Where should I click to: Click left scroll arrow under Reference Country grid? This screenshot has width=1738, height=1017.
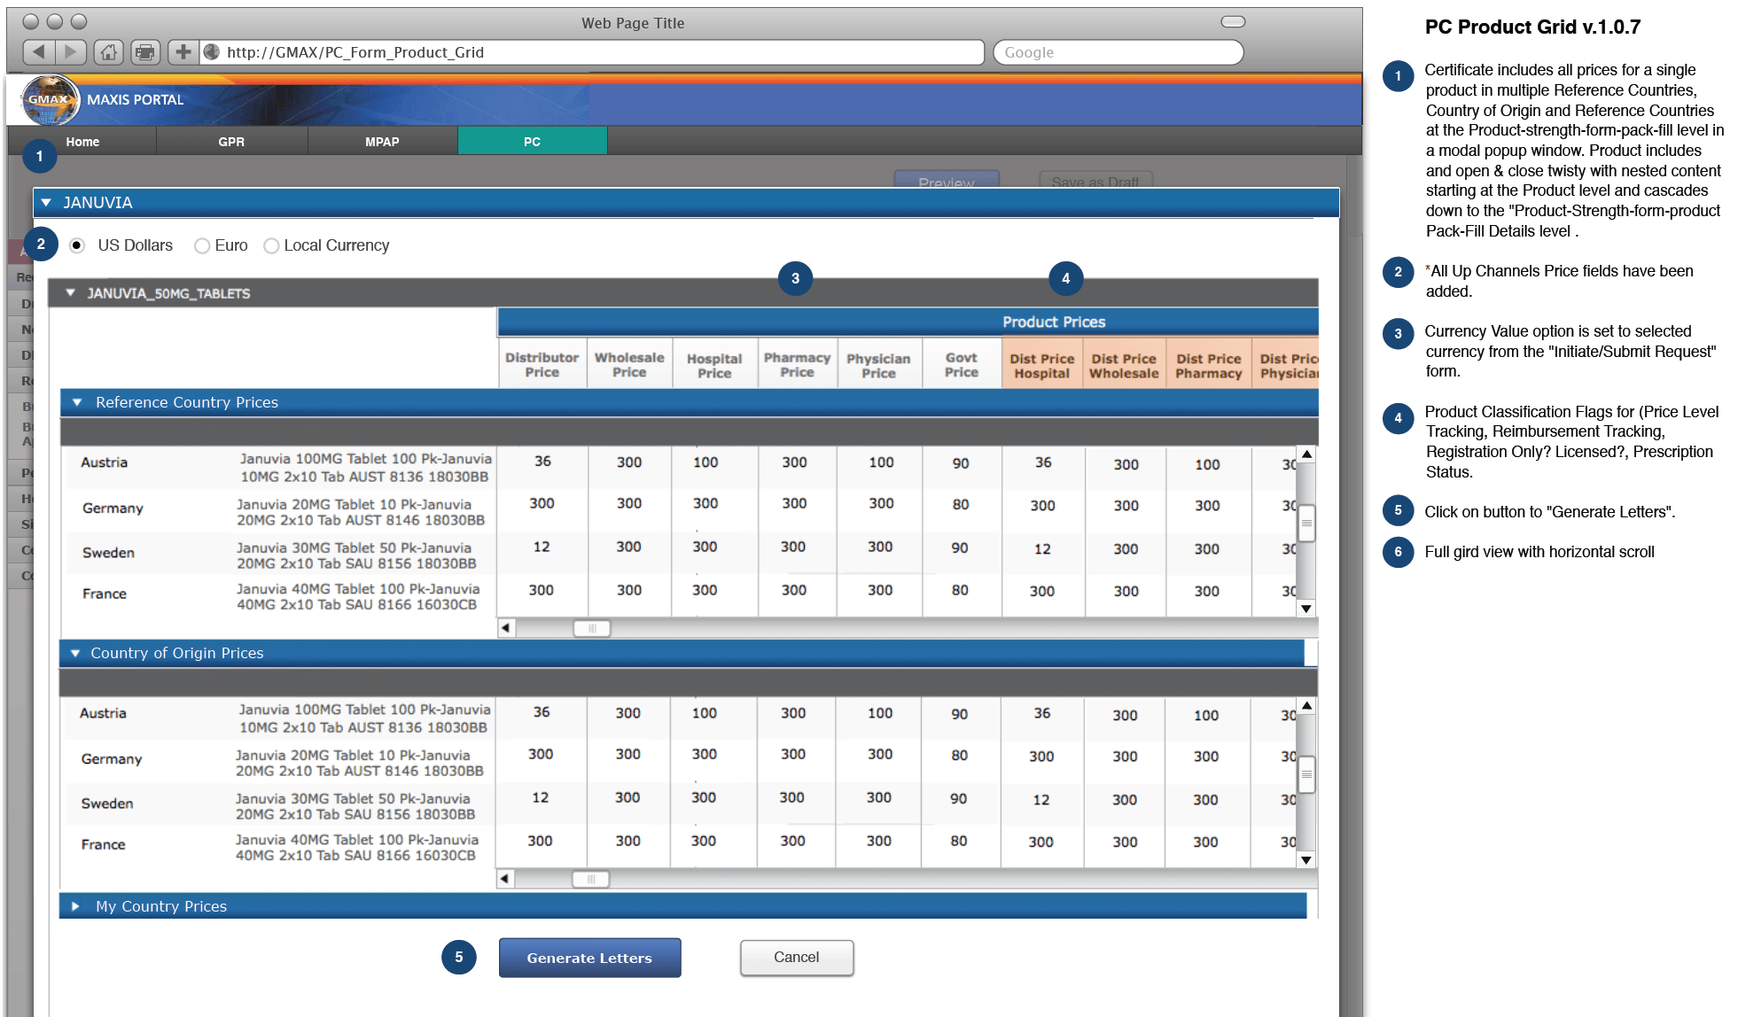coord(505,628)
